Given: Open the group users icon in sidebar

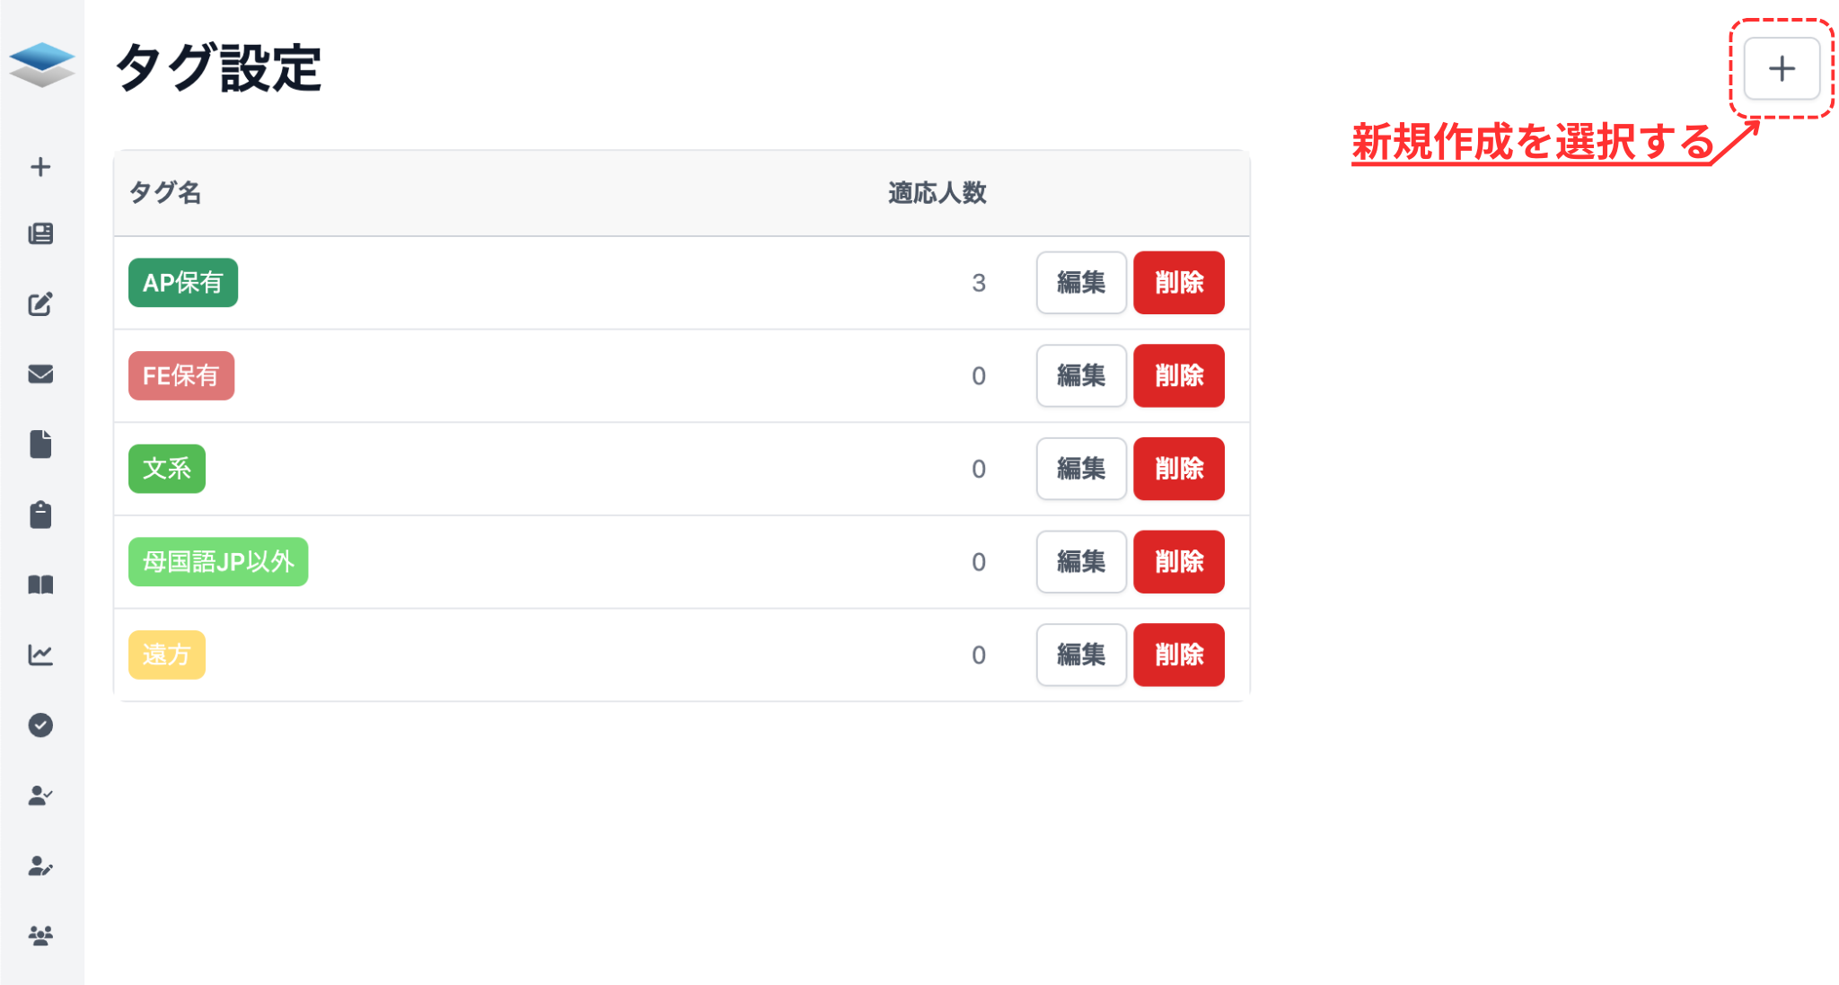Looking at the screenshot, I should pos(40,936).
